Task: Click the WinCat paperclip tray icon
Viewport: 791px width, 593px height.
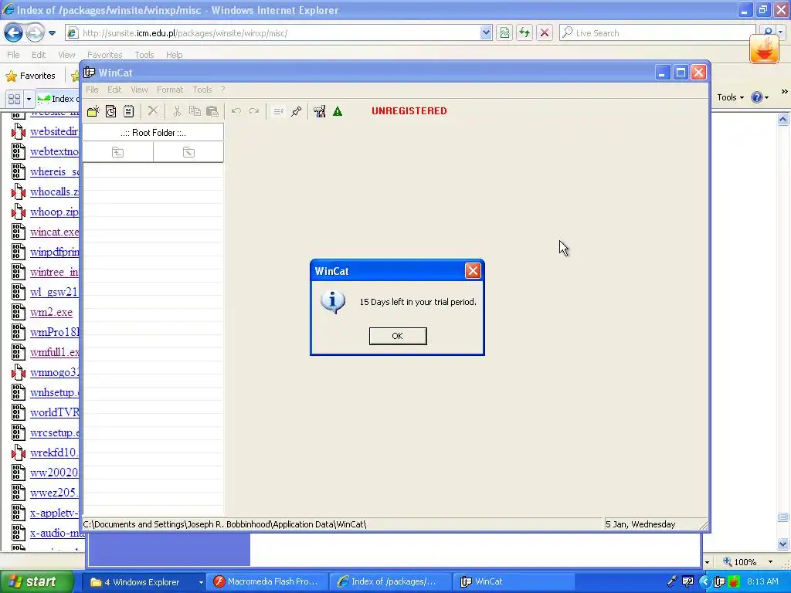Action: pyautogui.click(x=719, y=582)
